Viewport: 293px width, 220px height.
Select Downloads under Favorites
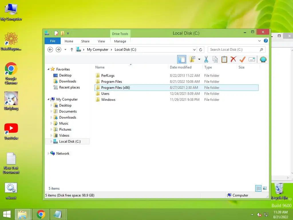coord(68,81)
